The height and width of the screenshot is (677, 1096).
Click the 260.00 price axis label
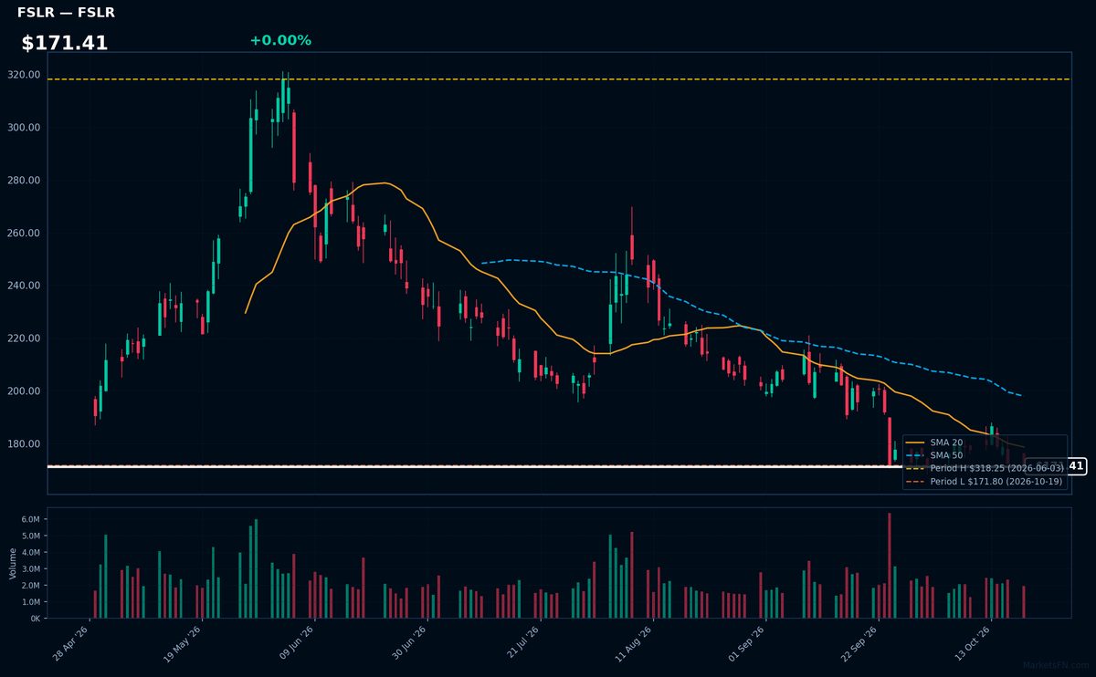24,234
